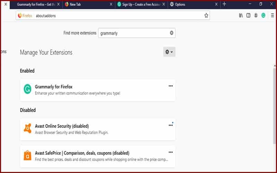
Task: Click the gear icon on Options tab
Action: point(172,4)
